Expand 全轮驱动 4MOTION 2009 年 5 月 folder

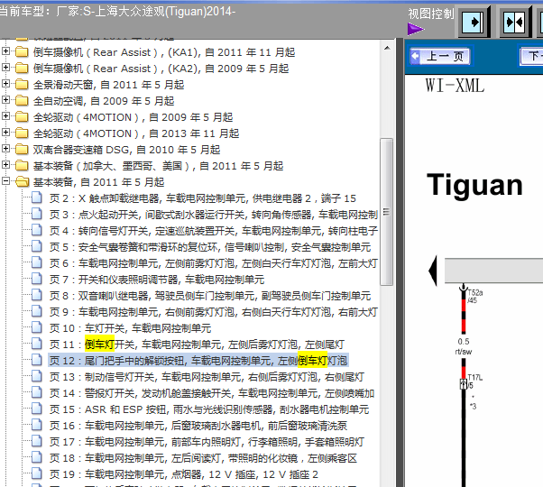pyautogui.click(x=5, y=116)
